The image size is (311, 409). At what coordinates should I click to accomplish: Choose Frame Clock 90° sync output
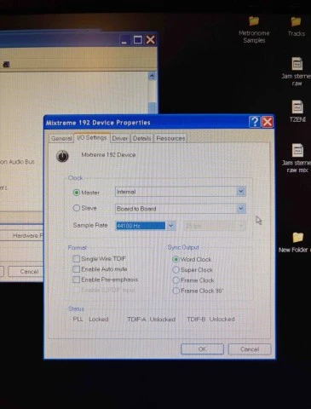click(x=176, y=291)
